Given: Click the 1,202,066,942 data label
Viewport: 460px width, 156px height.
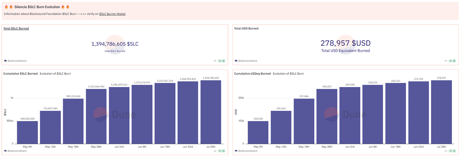Looking at the screenshot, I should 96,87.
